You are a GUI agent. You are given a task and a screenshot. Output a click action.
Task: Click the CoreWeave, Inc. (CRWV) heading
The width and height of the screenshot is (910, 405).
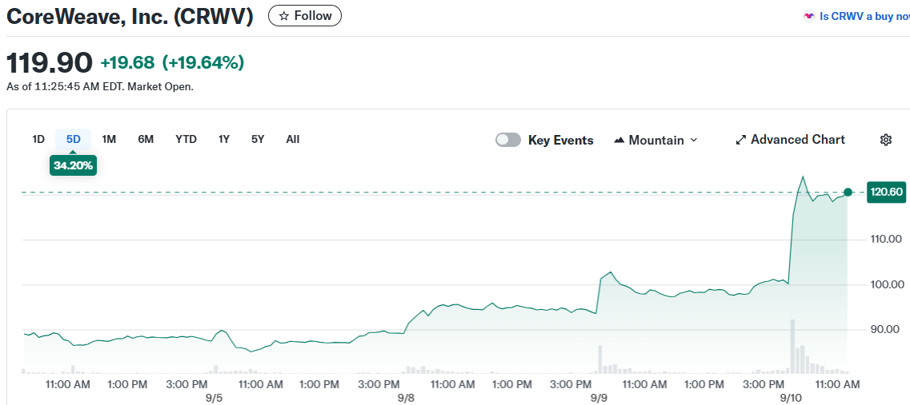tap(130, 16)
